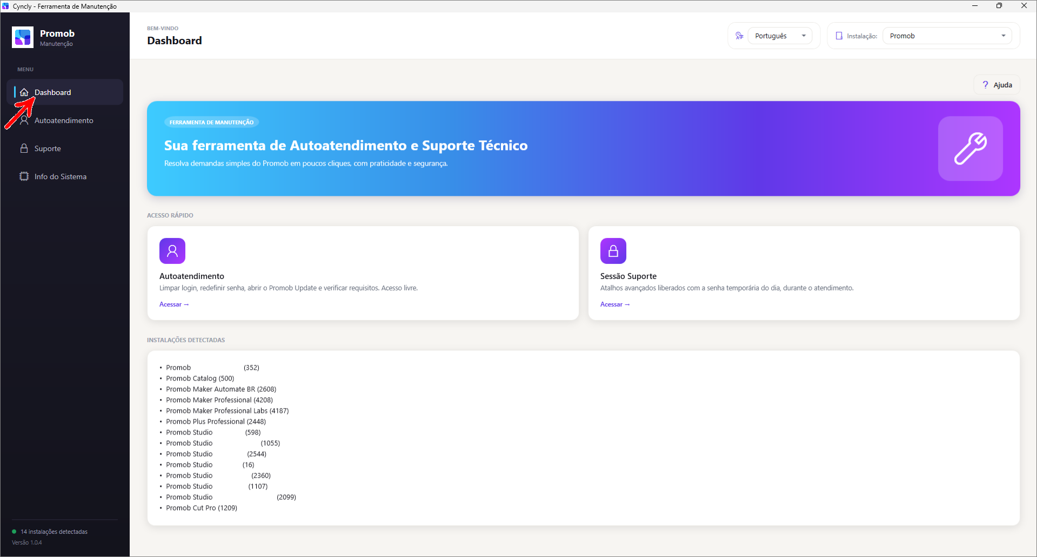Open the Instalação Promob dropdown
This screenshot has width=1037, height=557.
tap(947, 36)
